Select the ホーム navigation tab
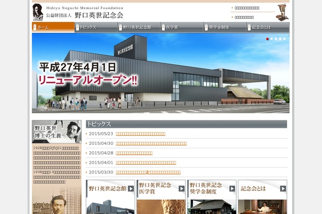 [x=53, y=27]
